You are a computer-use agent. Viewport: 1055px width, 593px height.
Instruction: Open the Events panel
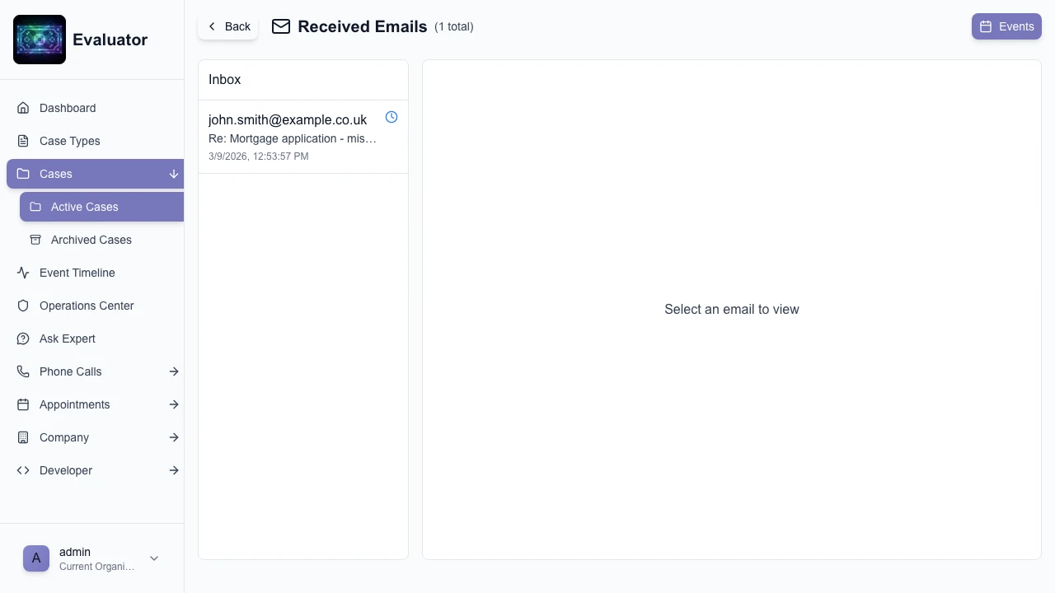tap(1006, 26)
